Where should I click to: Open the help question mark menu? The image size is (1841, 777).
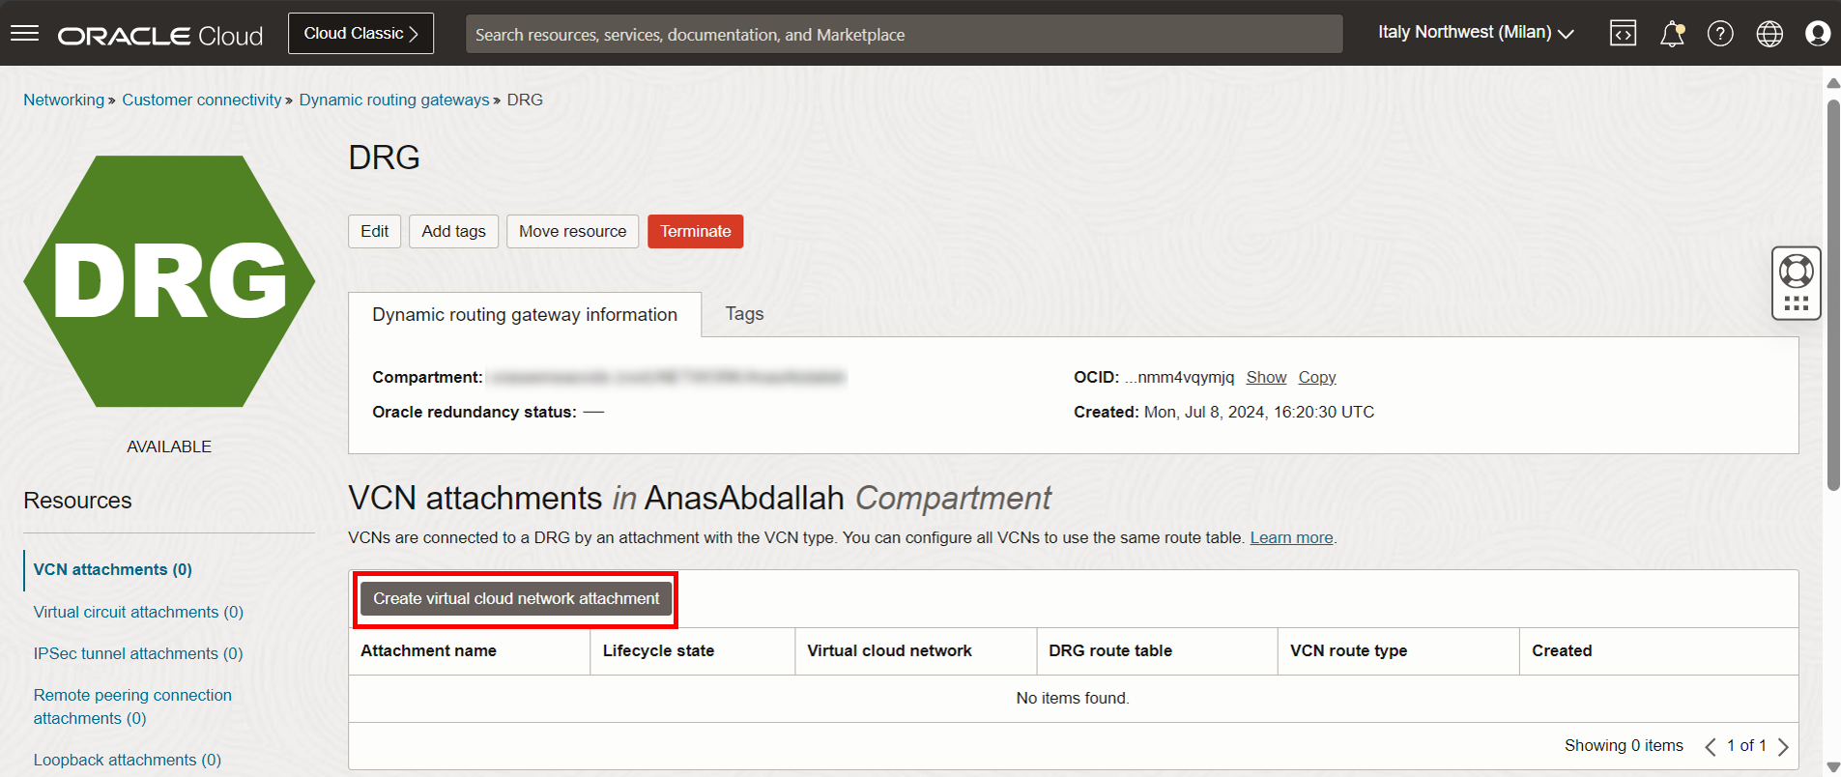pos(1720,34)
